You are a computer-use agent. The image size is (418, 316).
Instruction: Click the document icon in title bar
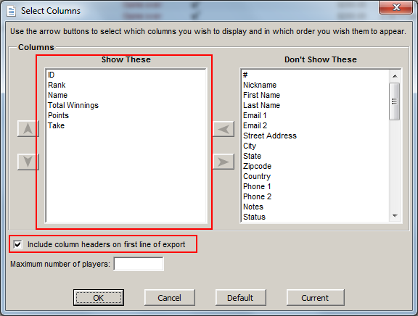click(x=11, y=11)
